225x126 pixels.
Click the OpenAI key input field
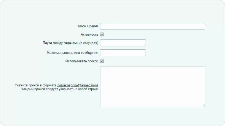[152, 26]
